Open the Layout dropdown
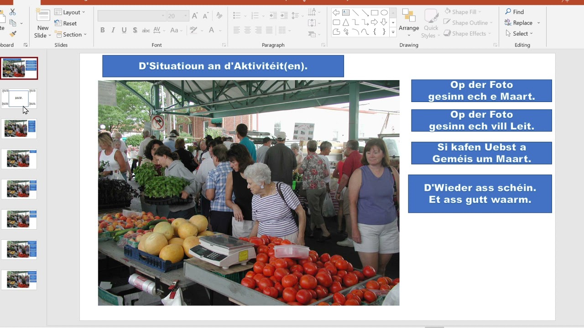The image size is (584, 328). tap(69, 12)
